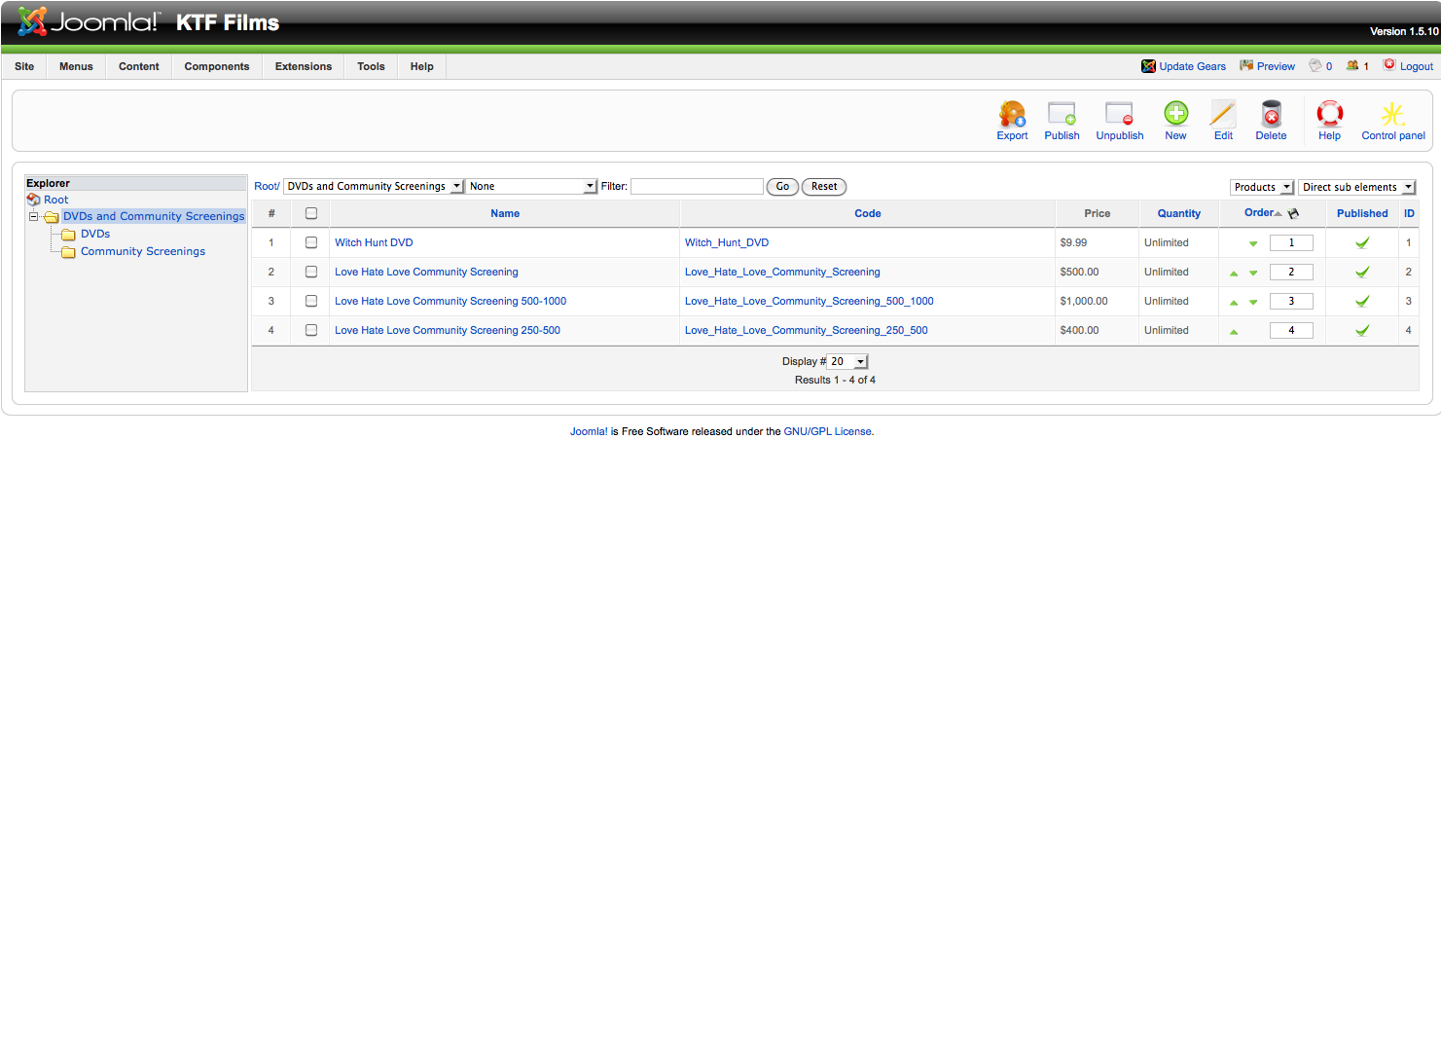Click the Root icon in Explorer

tap(33, 200)
